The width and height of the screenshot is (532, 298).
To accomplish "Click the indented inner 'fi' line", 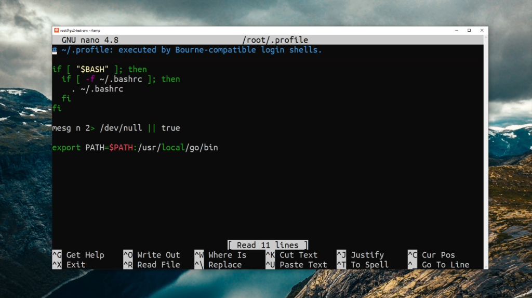I will [x=66, y=98].
